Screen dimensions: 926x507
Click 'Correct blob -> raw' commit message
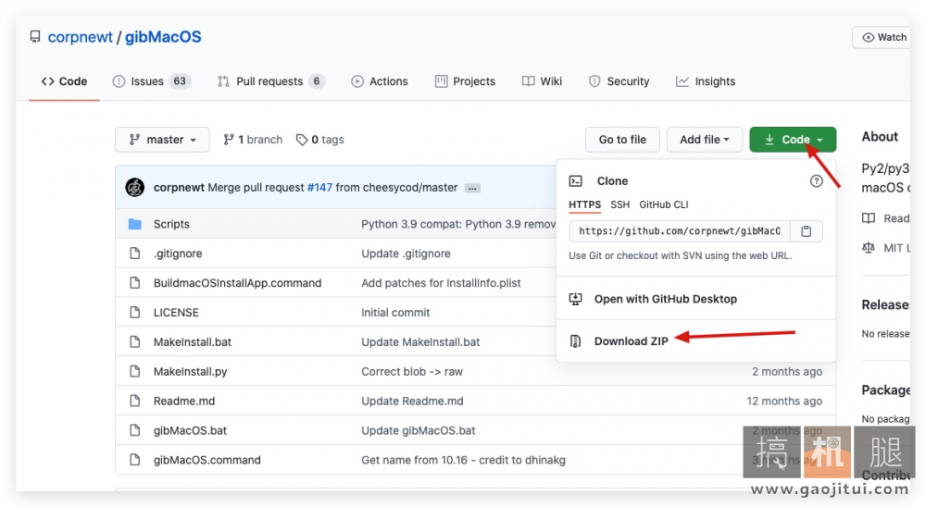[412, 372]
